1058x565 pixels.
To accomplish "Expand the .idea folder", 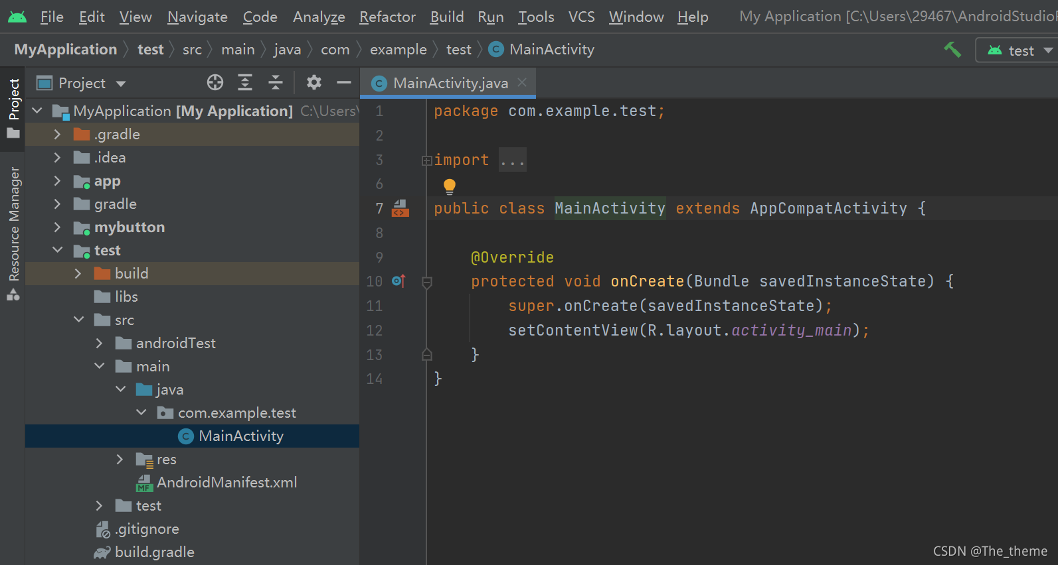I will (x=58, y=157).
